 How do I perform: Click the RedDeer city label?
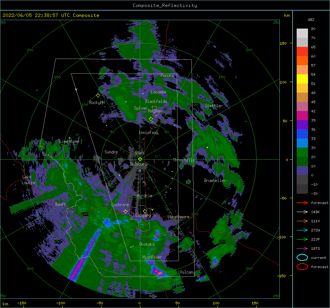[155, 111]
